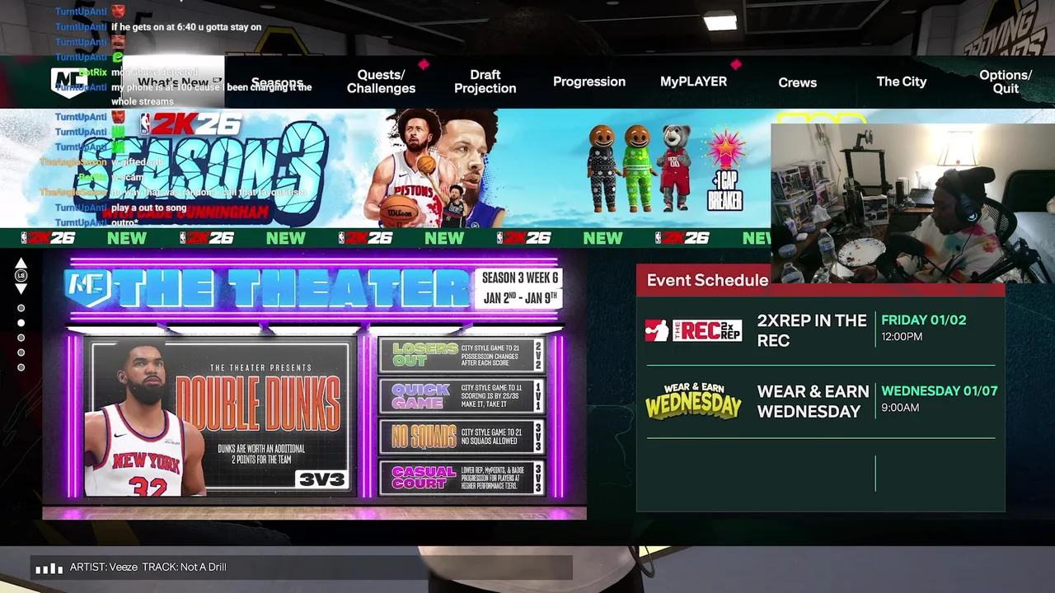
Task: Click the 'The Theater Presents' caption
Action: (x=261, y=367)
